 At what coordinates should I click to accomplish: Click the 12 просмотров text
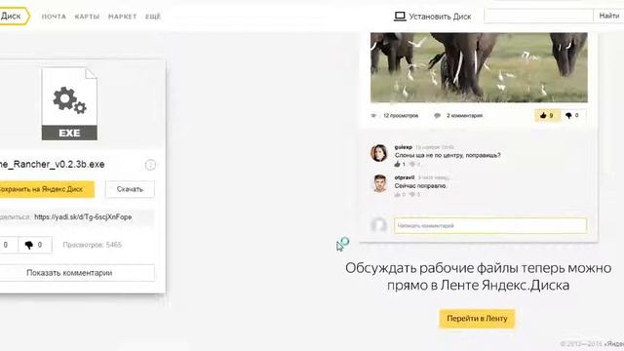coord(401,116)
